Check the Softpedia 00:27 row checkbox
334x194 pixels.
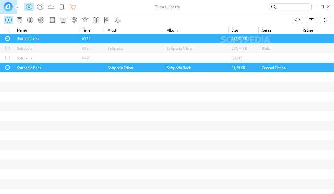click(8, 48)
